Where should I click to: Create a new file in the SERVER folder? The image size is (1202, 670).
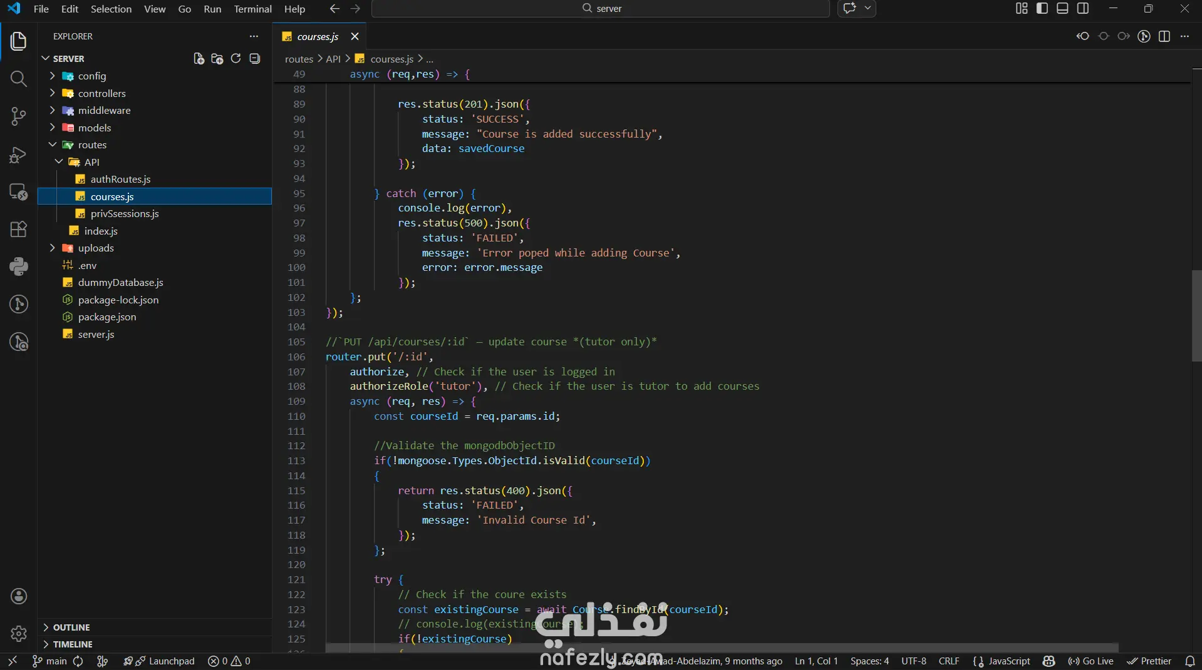(x=199, y=59)
